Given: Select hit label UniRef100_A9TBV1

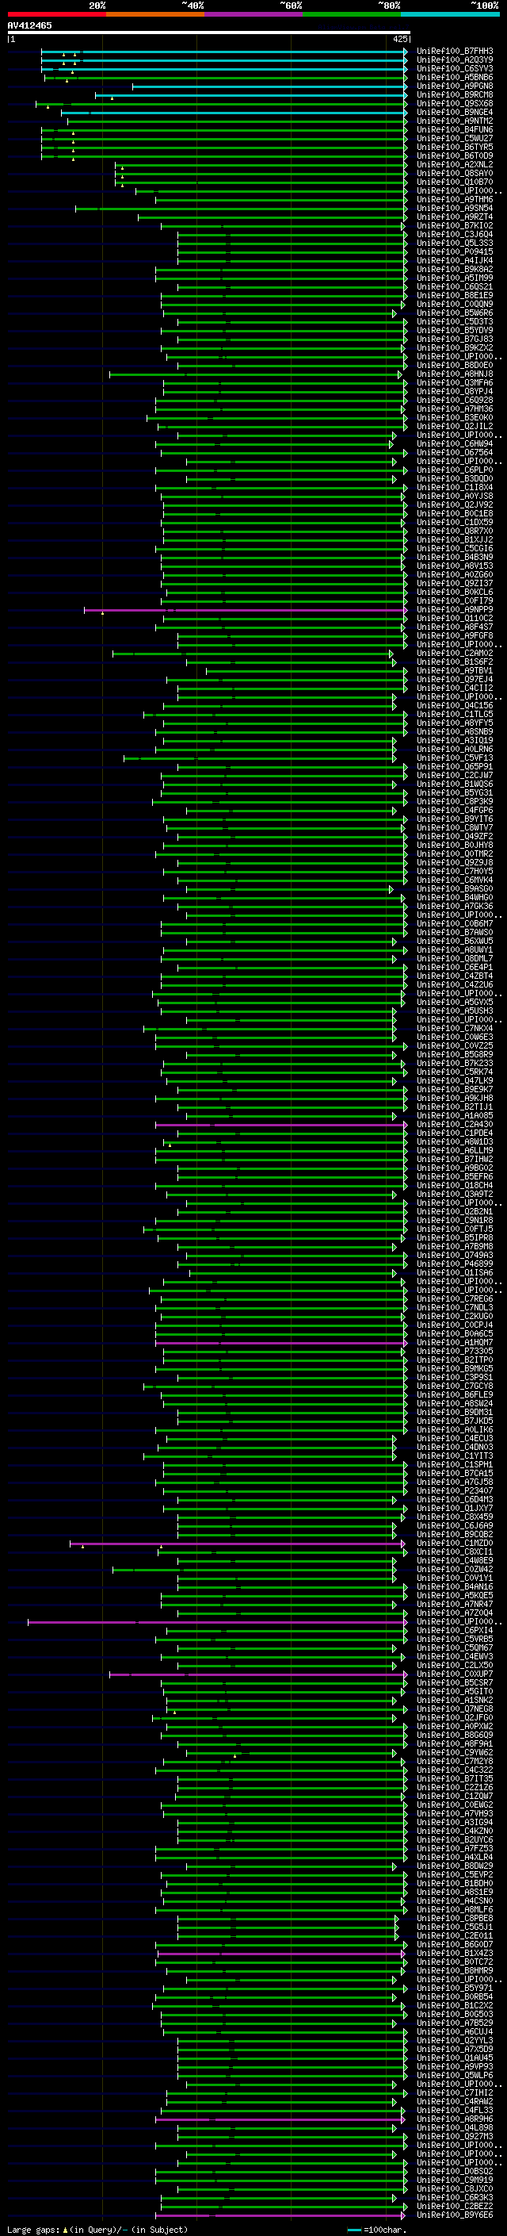Looking at the screenshot, I should [455, 671].
